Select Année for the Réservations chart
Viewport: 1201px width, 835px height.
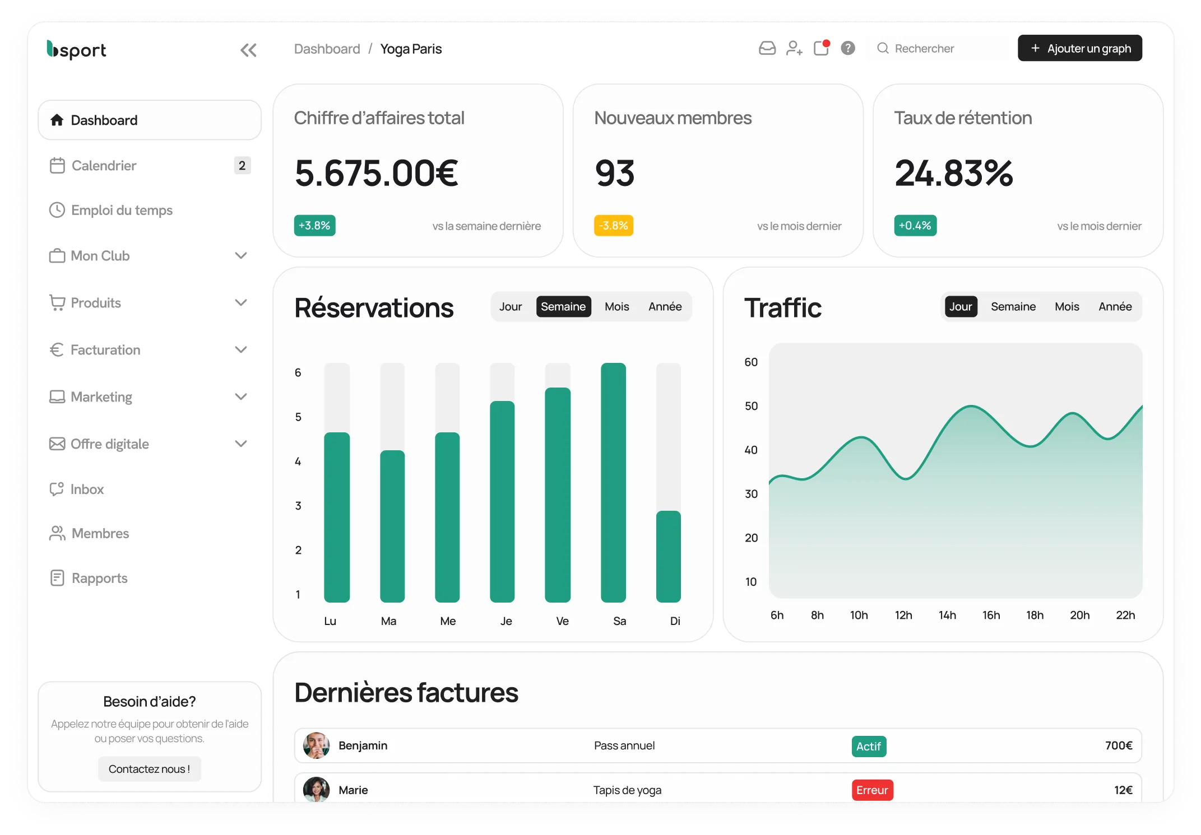pos(665,306)
